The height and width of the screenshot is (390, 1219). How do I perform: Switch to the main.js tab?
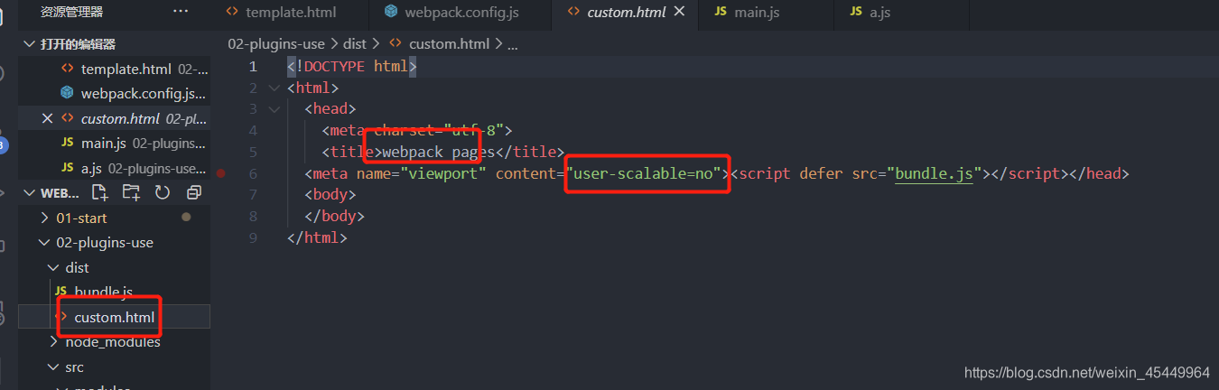coord(766,12)
